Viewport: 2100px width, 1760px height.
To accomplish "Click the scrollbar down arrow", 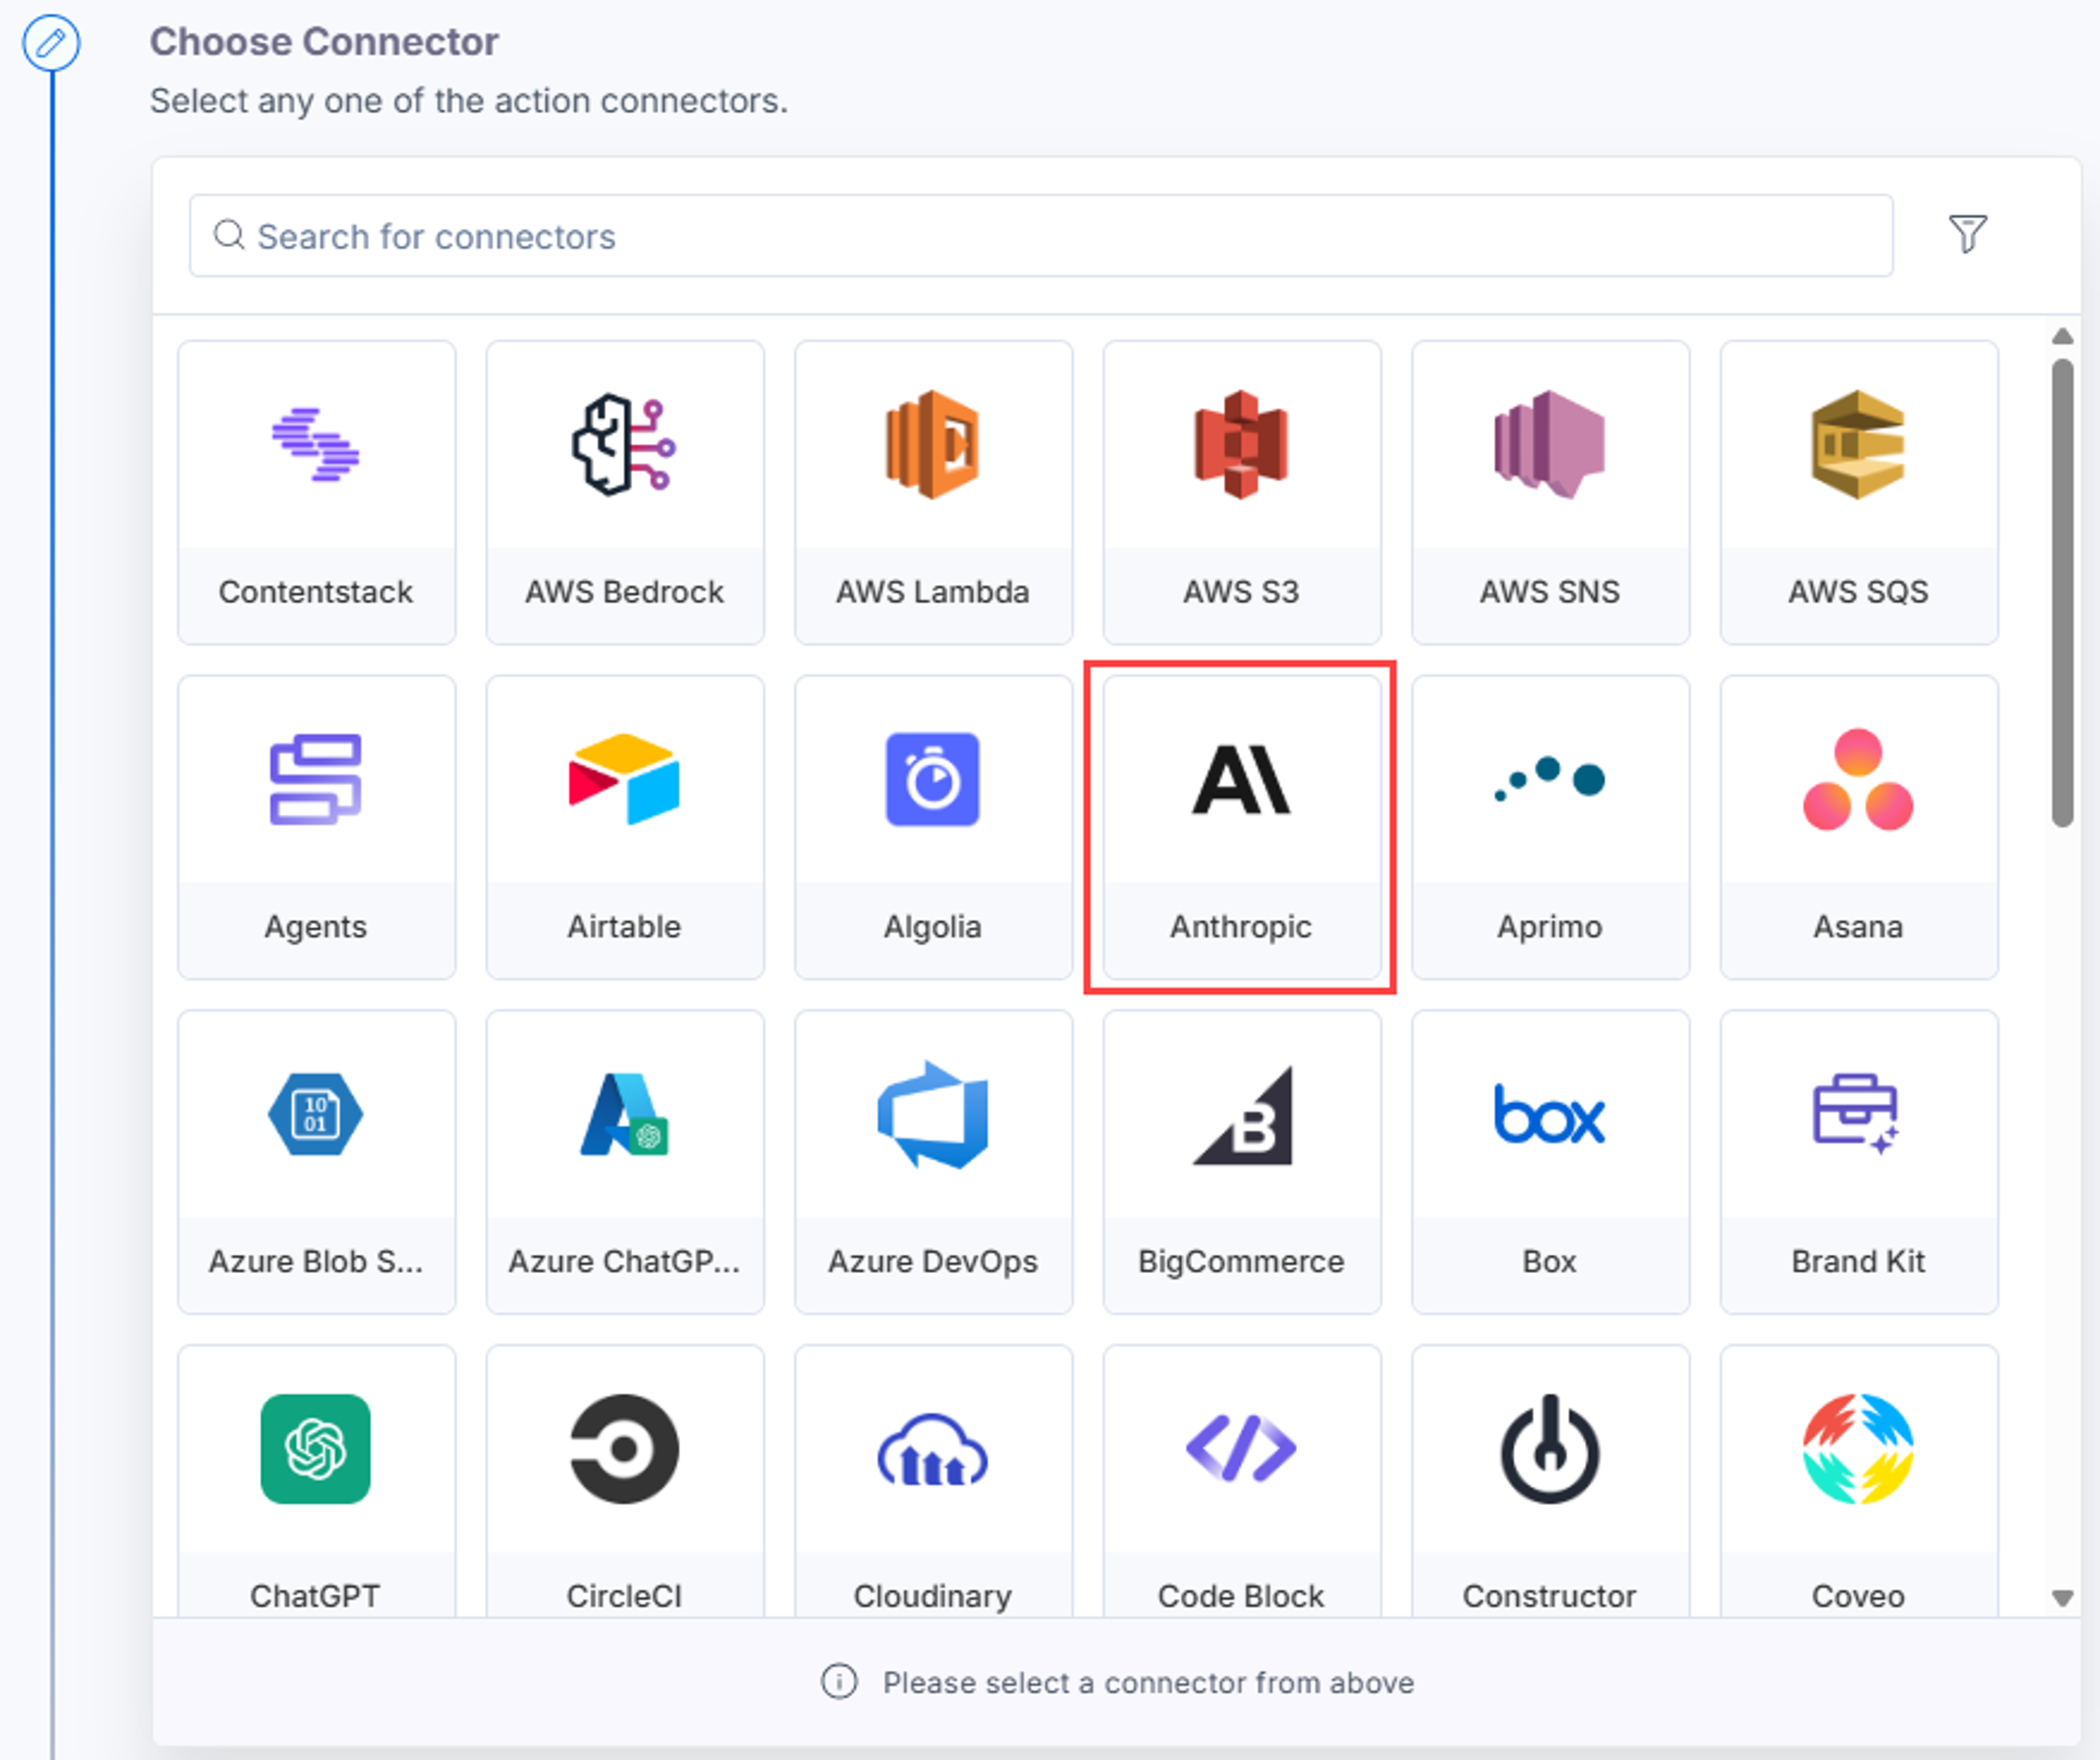I will pos(2061,1597).
